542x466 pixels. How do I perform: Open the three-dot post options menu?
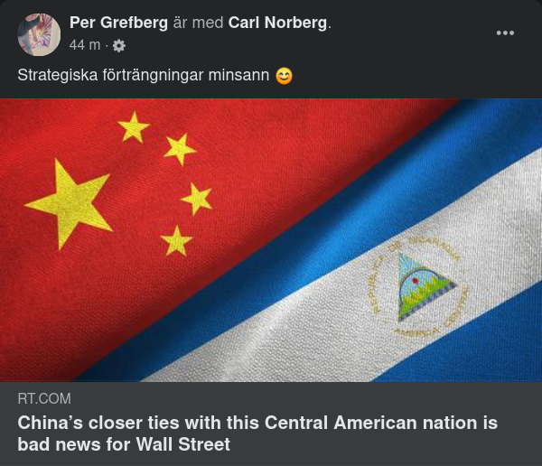pos(505,33)
